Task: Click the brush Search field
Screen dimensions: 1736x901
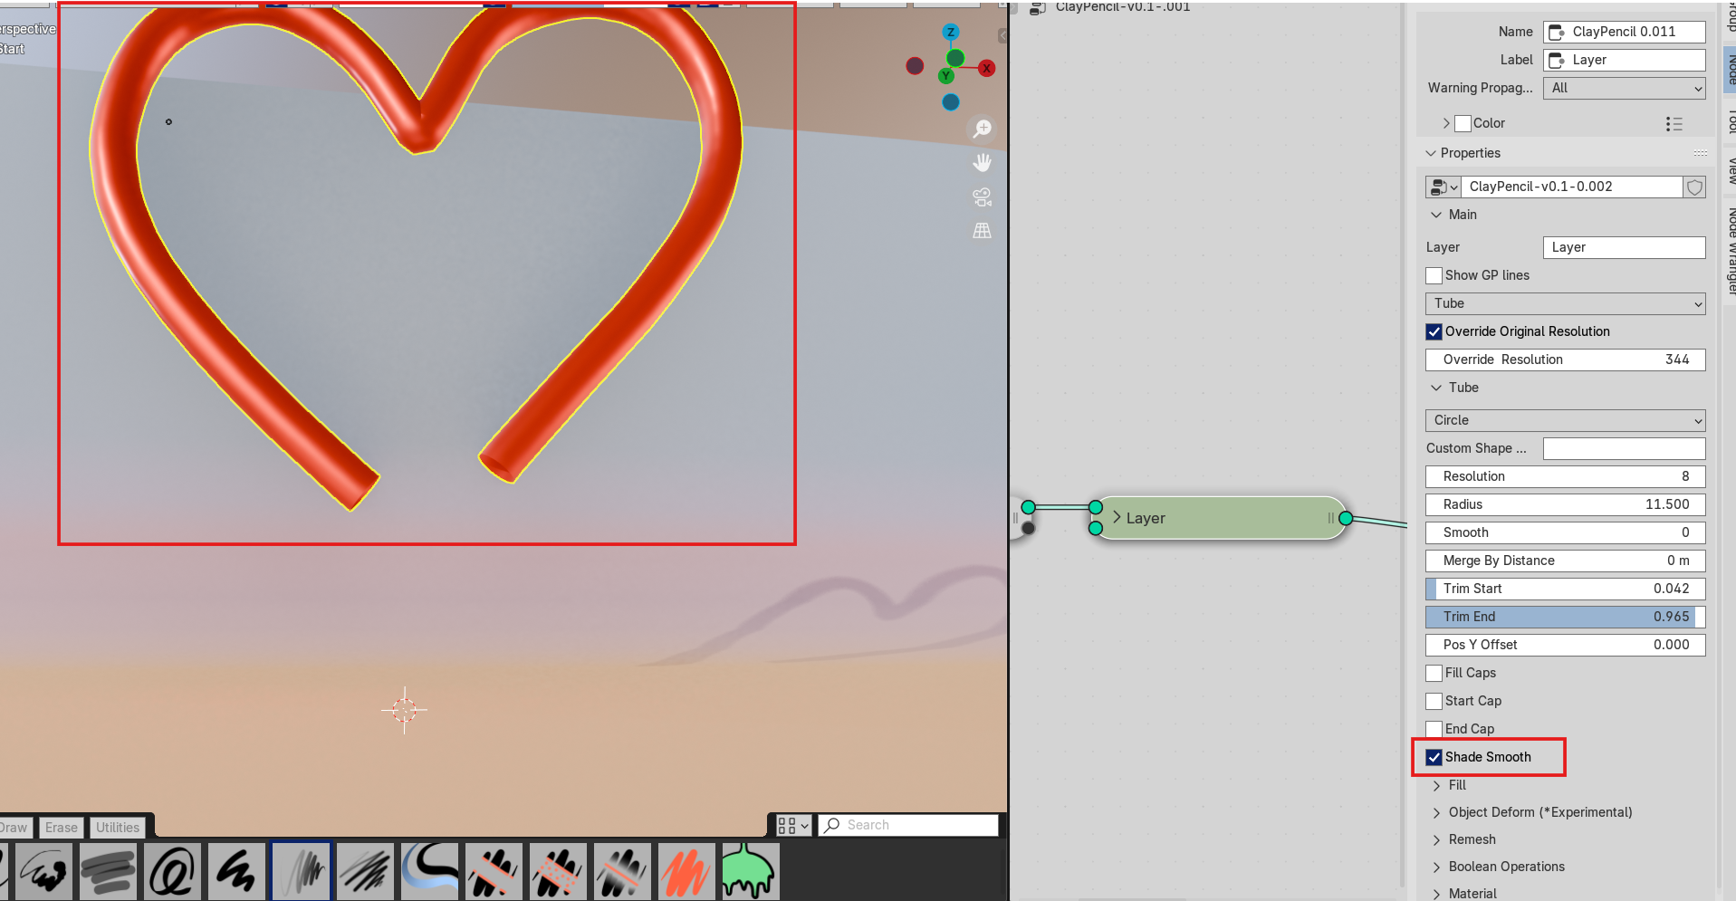Action: pyautogui.click(x=908, y=825)
